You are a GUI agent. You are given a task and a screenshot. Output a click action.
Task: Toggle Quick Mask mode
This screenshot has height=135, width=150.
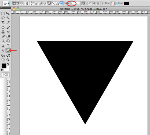(x=6, y=74)
